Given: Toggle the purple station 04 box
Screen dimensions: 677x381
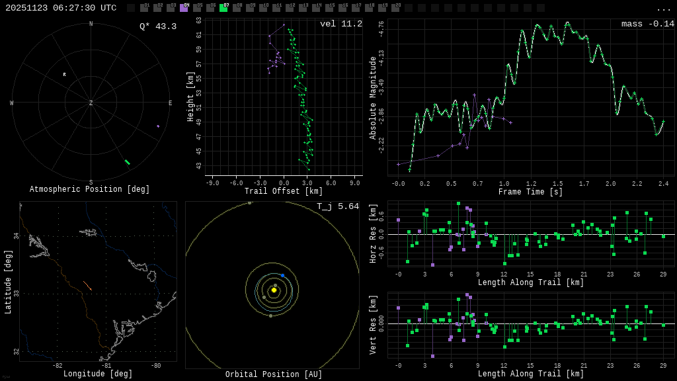Looking at the screenshot, I should click(184, 8).
